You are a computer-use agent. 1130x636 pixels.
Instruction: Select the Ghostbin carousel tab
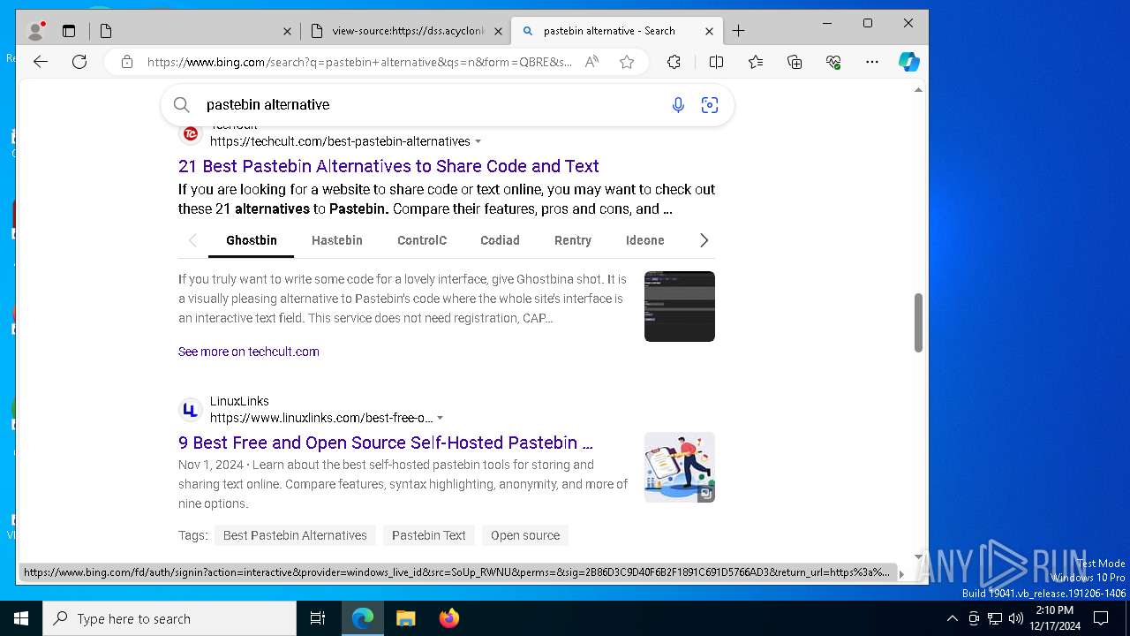click(x=252, y=240)
